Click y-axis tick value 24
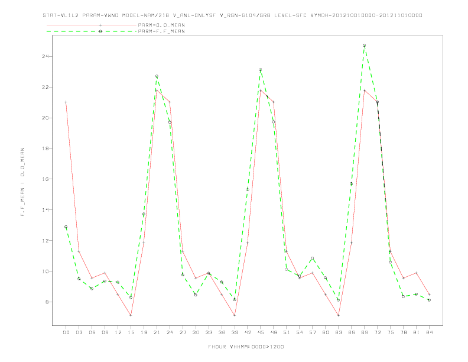The height and width of the screenshot is (362, 468). 45,56
